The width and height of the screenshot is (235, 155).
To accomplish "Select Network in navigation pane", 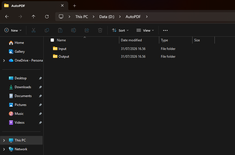I will (21, 149).
